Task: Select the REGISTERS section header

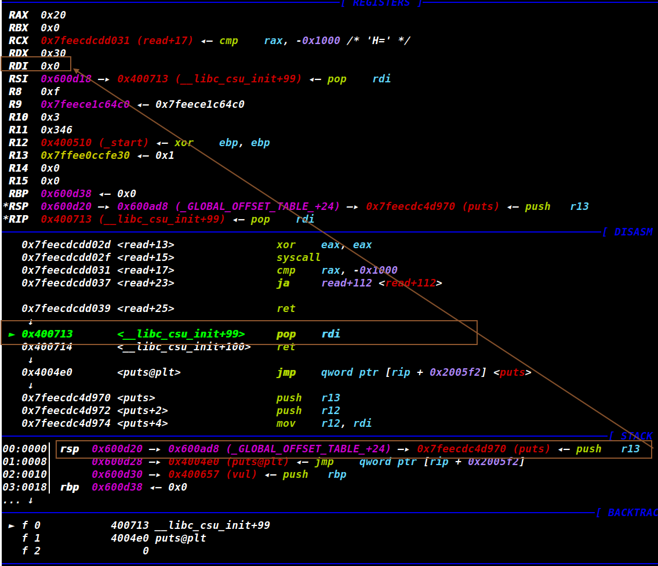Action: click(x=381, y=3)
